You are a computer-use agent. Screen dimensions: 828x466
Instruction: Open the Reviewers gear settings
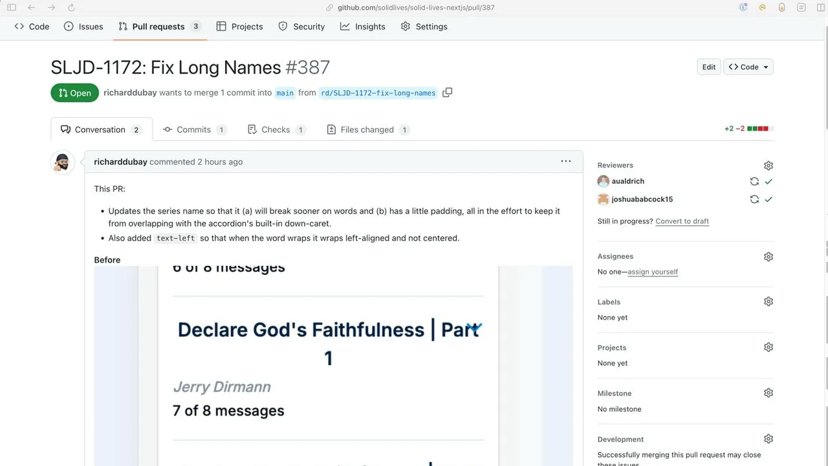pos(768,166)
